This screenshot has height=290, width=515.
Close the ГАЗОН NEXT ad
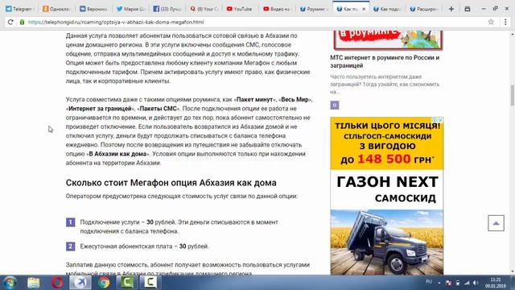point(441,120)
